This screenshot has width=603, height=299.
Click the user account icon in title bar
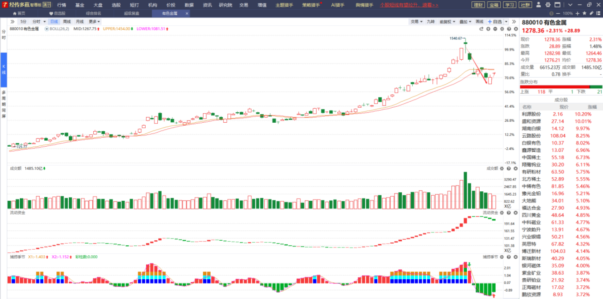tap(539, 5)
